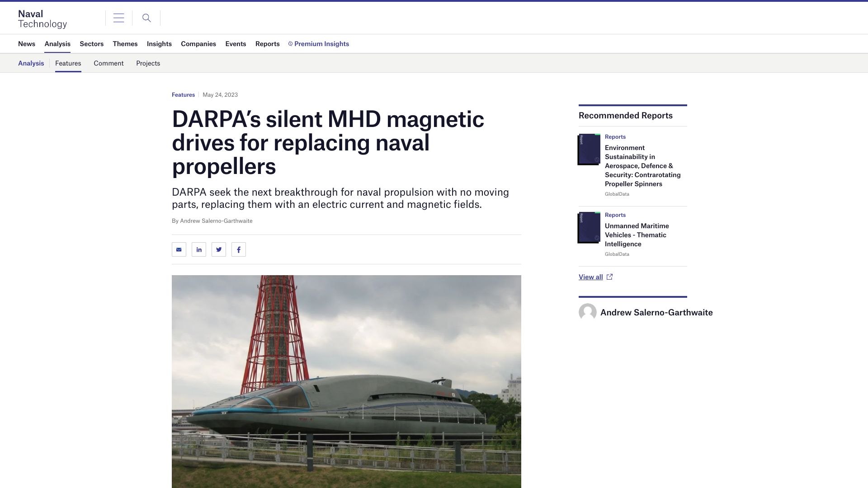The image size is (868, 488).
Task: Click the By Andrew Salerno-Garthwaite byline
Action: pyautogui.click(x=212, y=221)
